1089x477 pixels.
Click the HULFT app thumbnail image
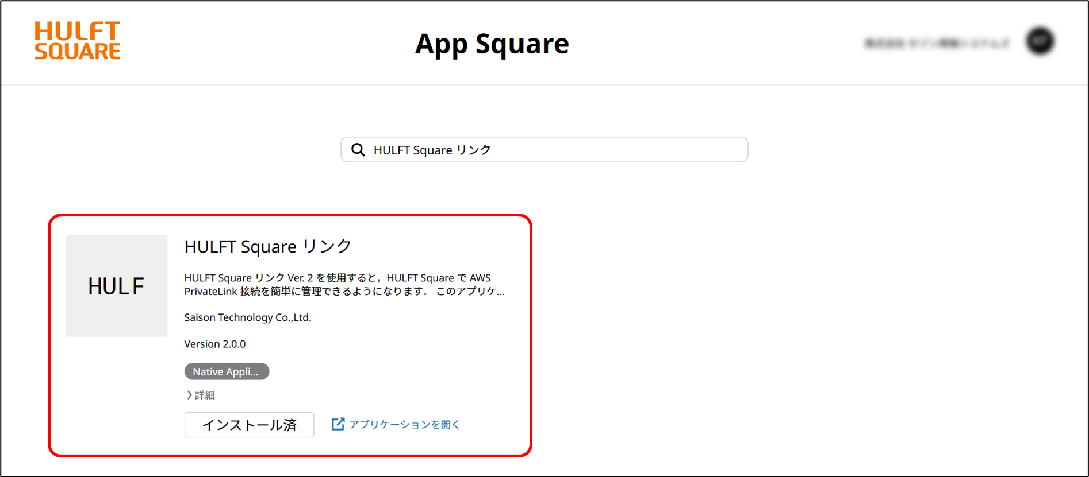117,286
